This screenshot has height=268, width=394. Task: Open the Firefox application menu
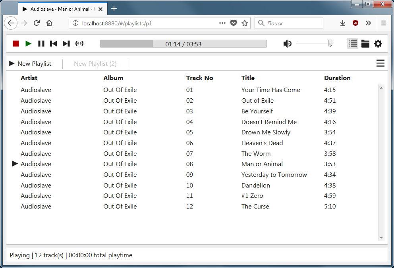[383, 23]
